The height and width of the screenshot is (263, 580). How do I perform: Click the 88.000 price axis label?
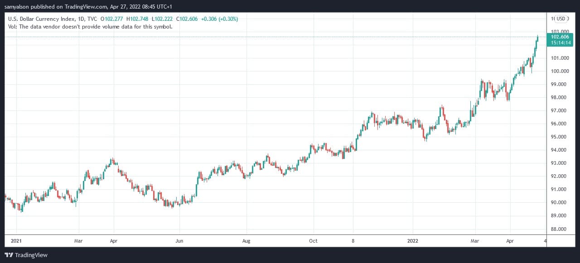pos(560,229)
